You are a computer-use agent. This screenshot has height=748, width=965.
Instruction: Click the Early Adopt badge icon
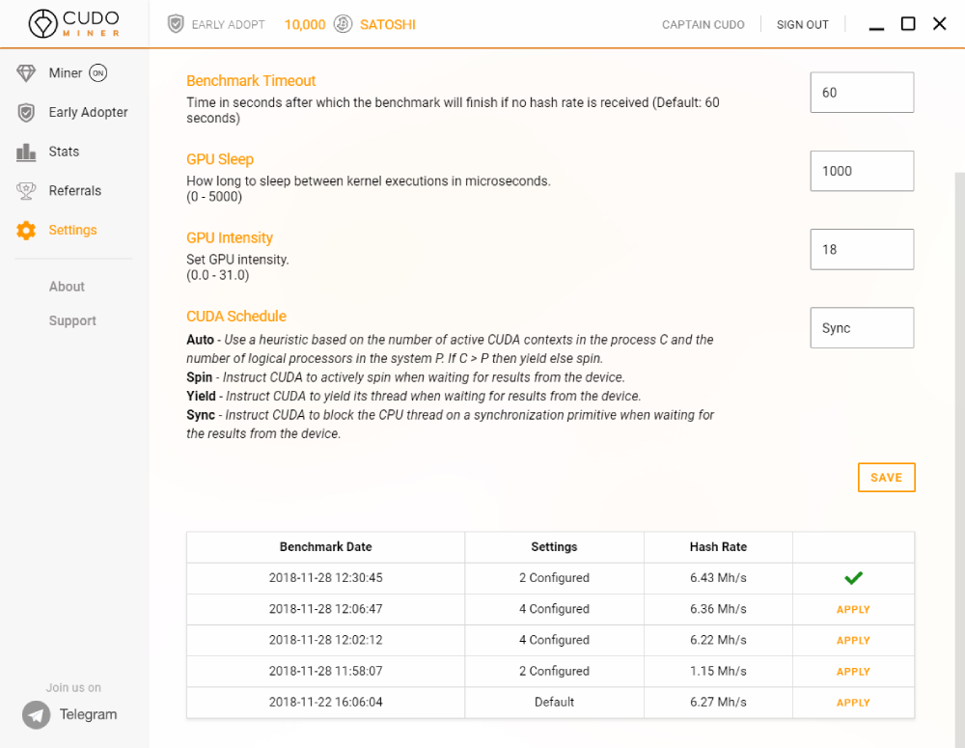177,24
